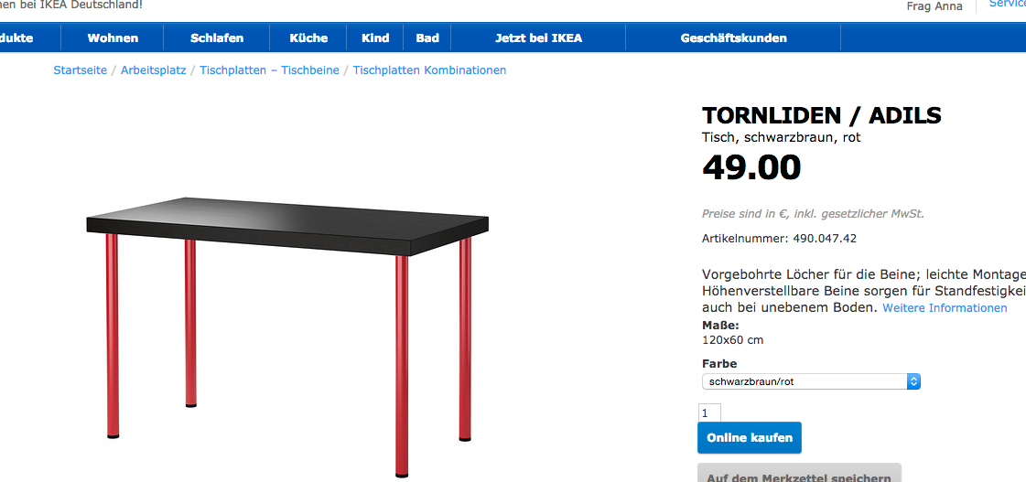Open the Bad navigation item

click(x=427, y=37)
